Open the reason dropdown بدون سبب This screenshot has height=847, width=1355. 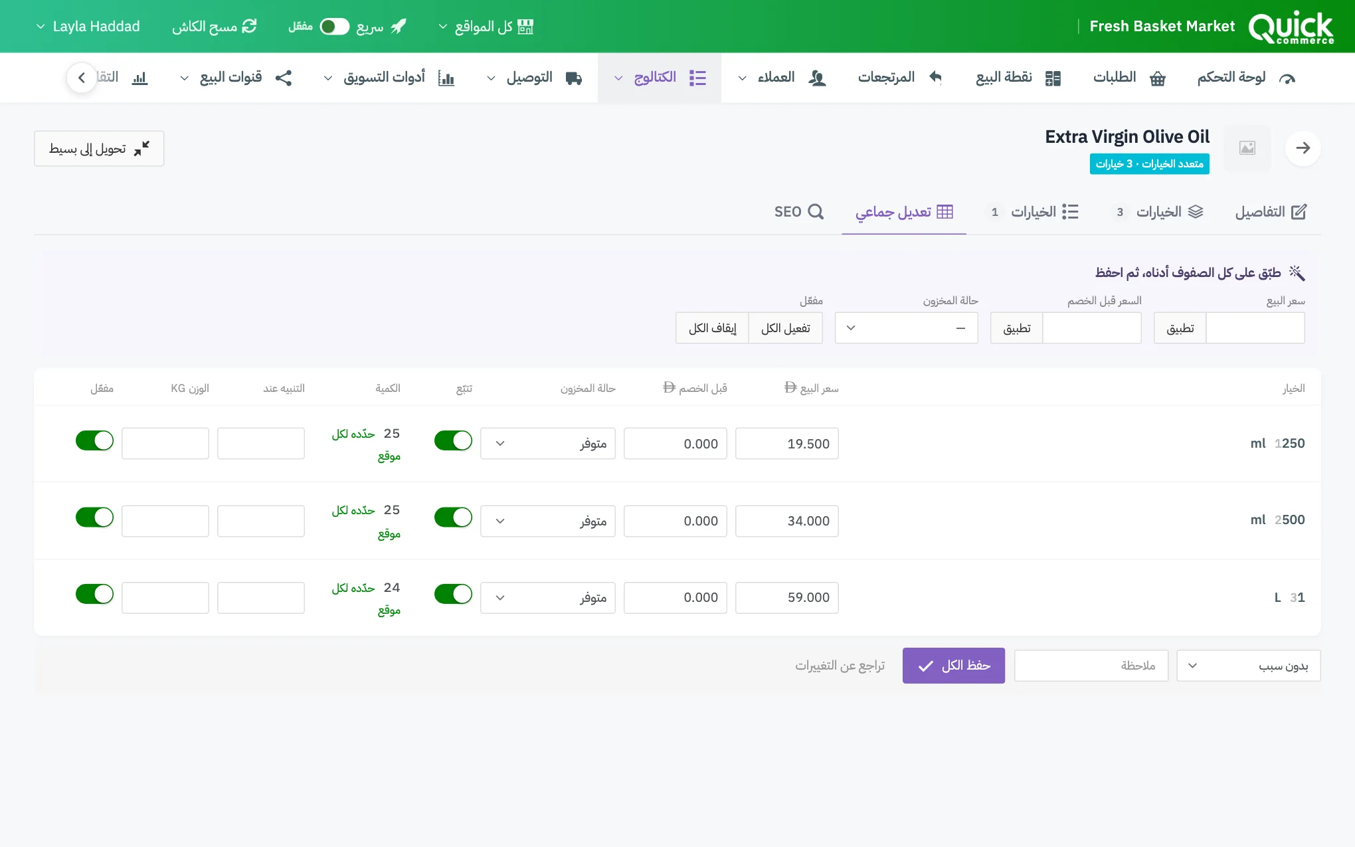1248,666
